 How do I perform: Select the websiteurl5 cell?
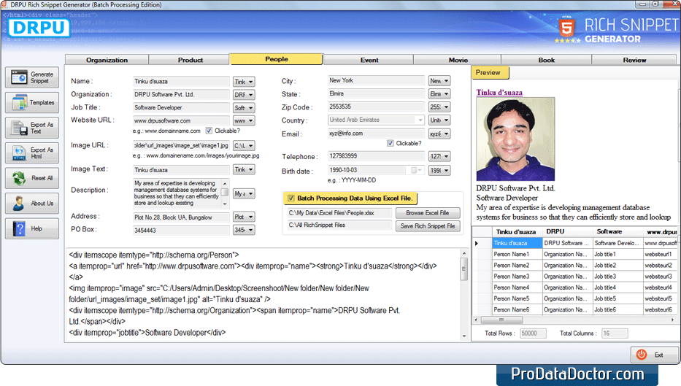pos(661,298)
